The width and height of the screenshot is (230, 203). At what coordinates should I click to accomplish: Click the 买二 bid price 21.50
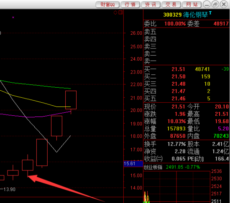click(x=179, y=76)
